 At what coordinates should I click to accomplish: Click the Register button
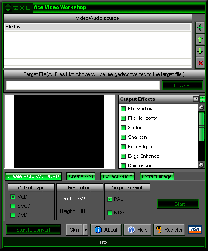[169, 230]
